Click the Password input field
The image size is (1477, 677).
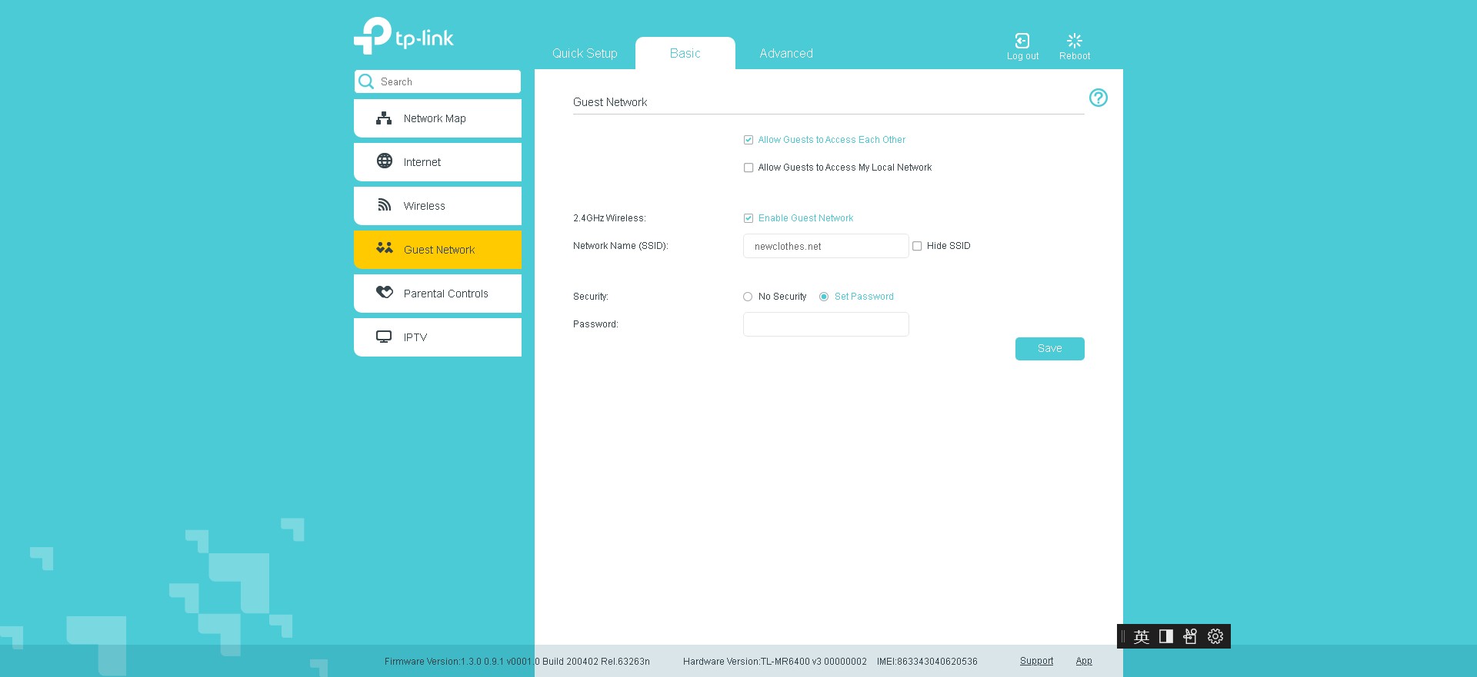click(x=825, y=324)
